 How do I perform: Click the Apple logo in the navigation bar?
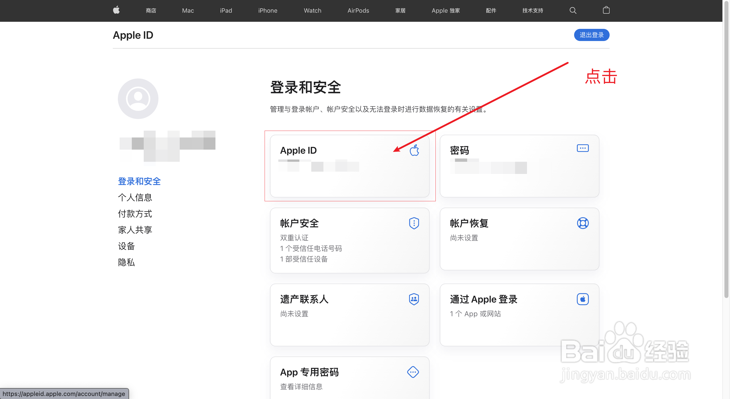point(116,10)
